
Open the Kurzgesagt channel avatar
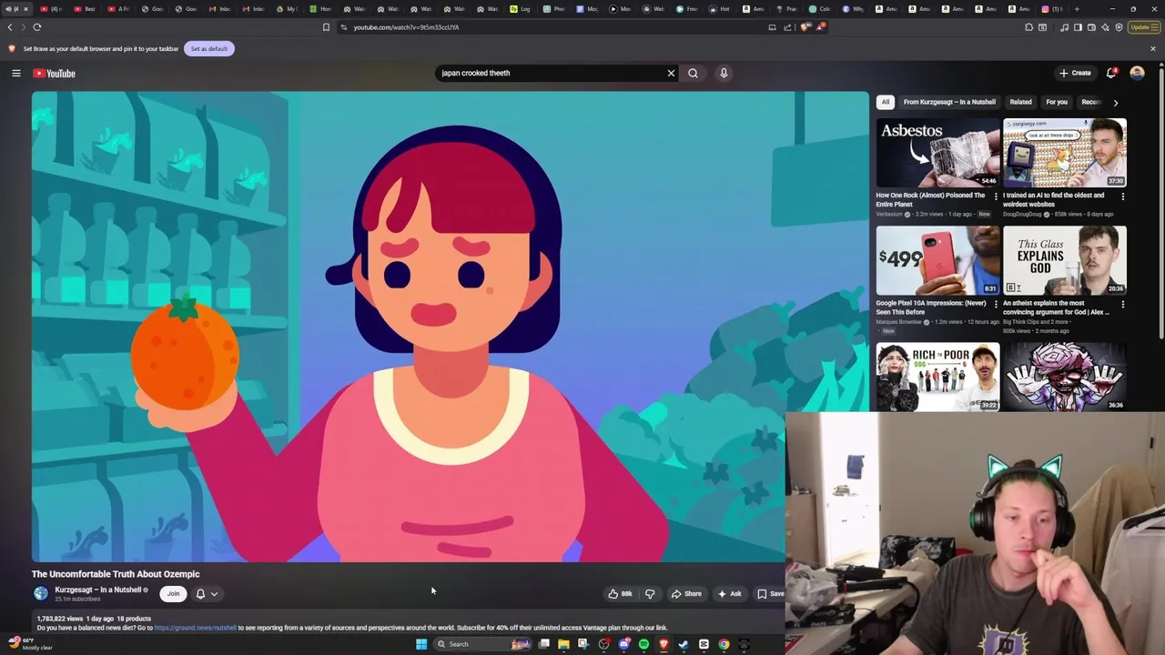(41, 593)
